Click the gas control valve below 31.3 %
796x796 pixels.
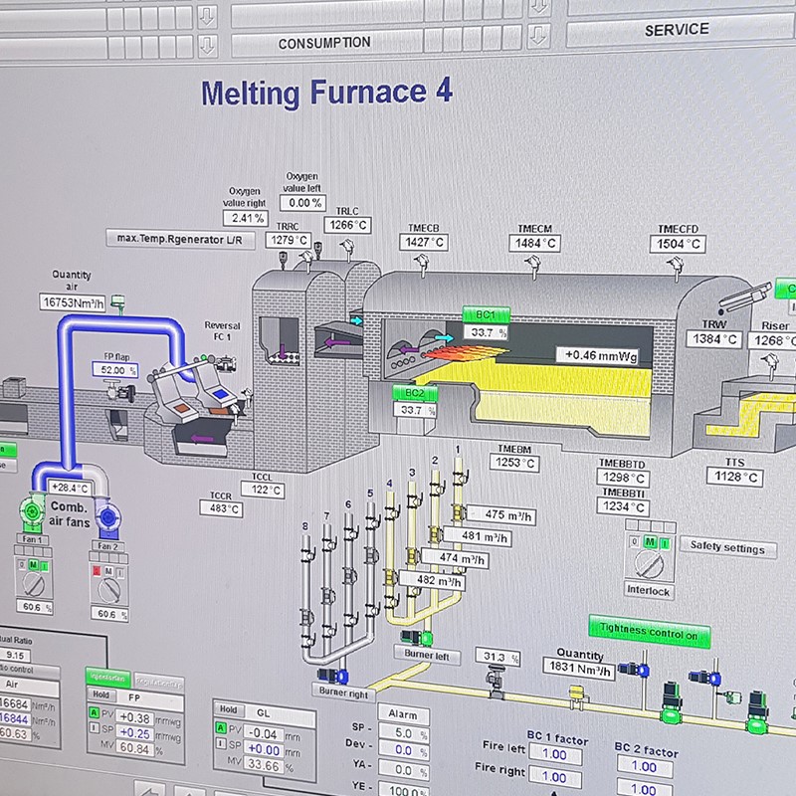point(493,679)
